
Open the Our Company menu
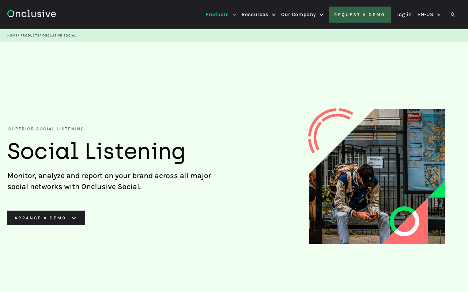[298, 15]
